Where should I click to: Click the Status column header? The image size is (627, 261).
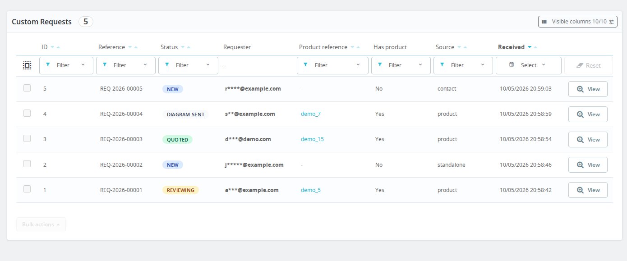[169, 47]
